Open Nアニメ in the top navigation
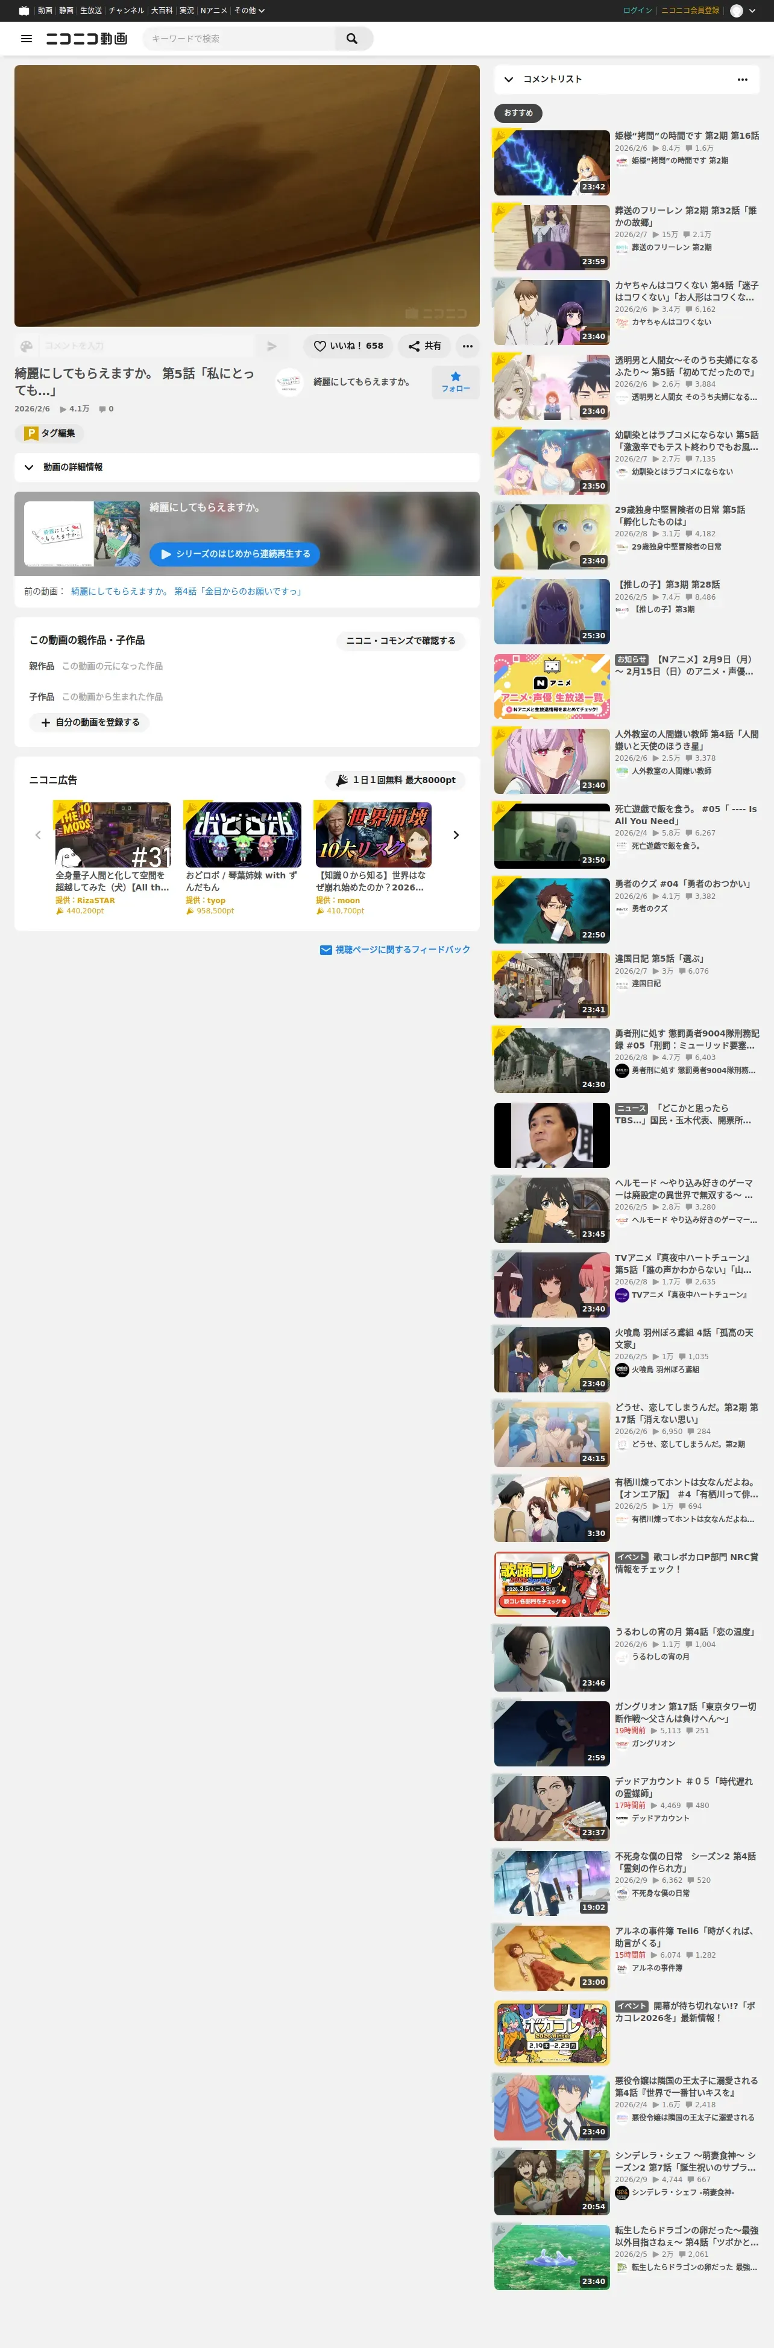 tap(214, 11)
